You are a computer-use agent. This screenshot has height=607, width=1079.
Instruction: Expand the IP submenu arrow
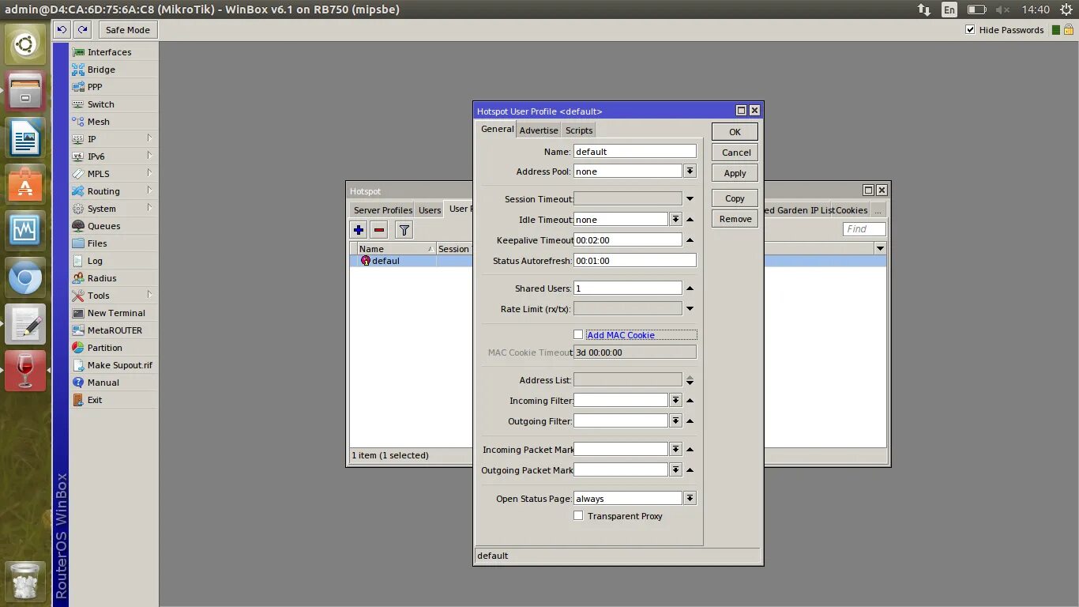tap(149, 138)
